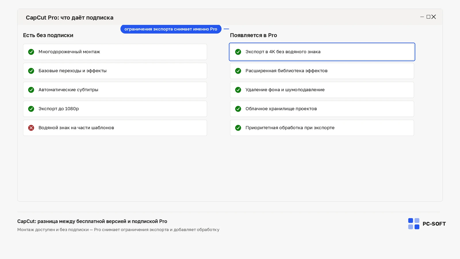Select the Водяной знак на части шаблонов text

(76, 128)
